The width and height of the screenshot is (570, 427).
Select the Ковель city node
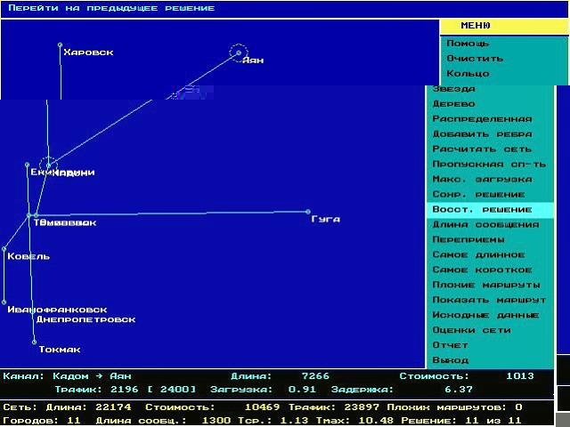click(4, 249)
